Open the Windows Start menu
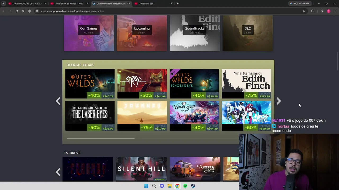Image resolution: width=339 pixels, height=190 pixels. pyautogui.click(x=146, y=186)
